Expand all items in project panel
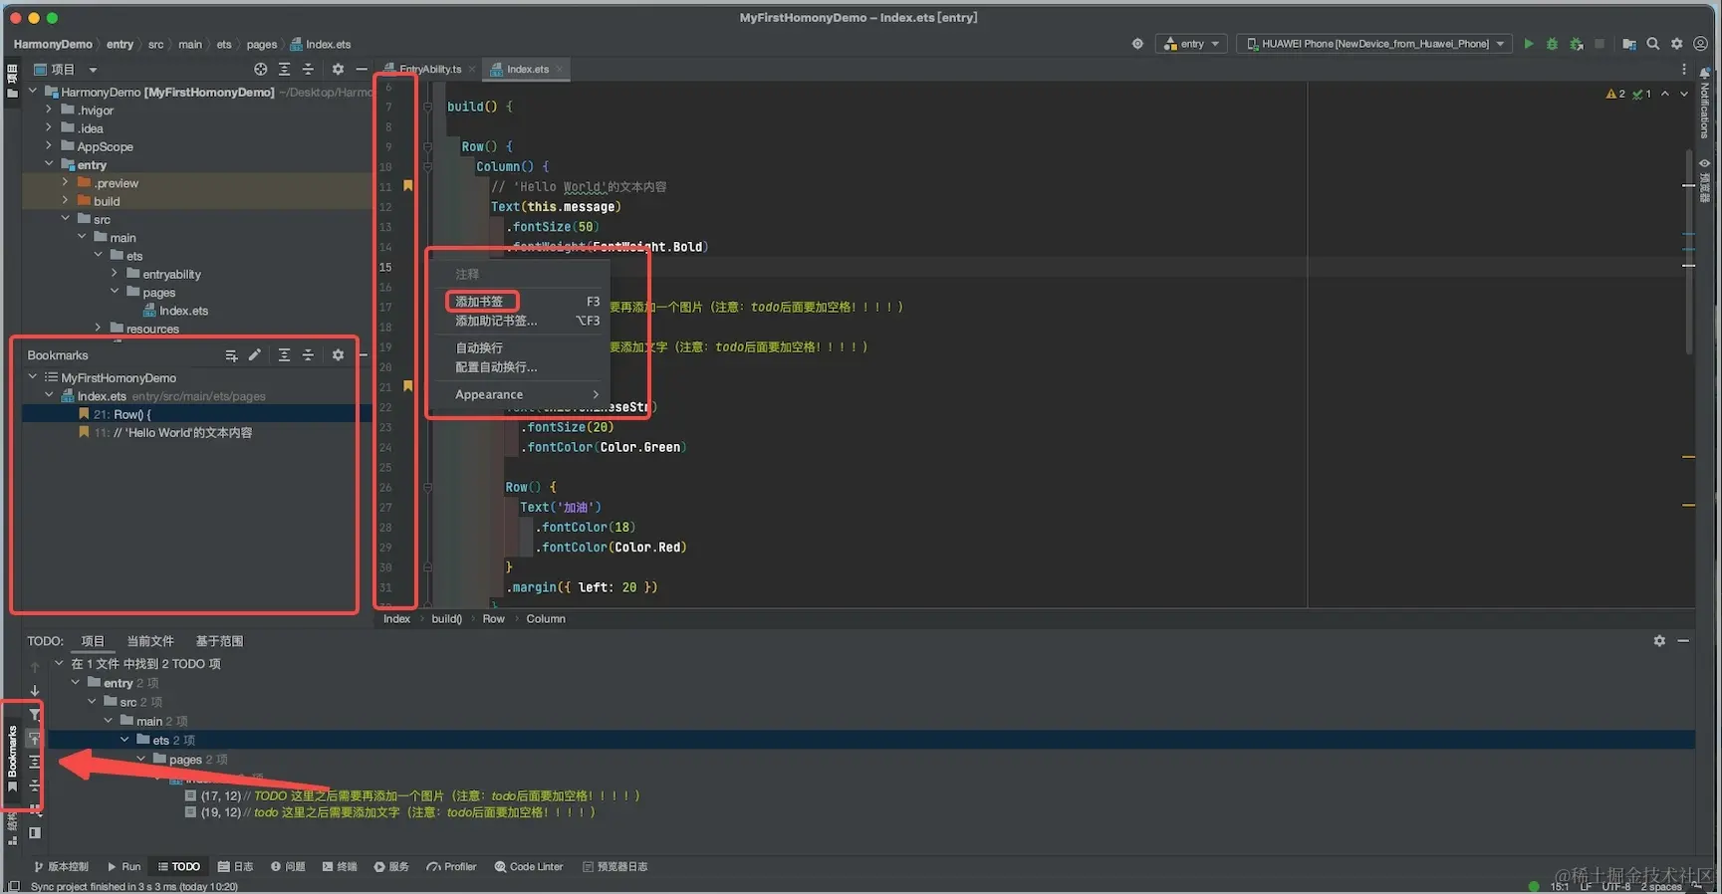This screenshot has width=1722, height=894. pyautogui.click(x=284, y=70)
